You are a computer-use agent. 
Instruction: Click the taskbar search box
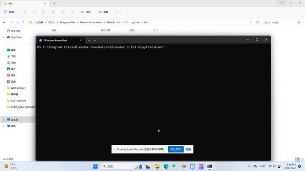coord(122,166)
